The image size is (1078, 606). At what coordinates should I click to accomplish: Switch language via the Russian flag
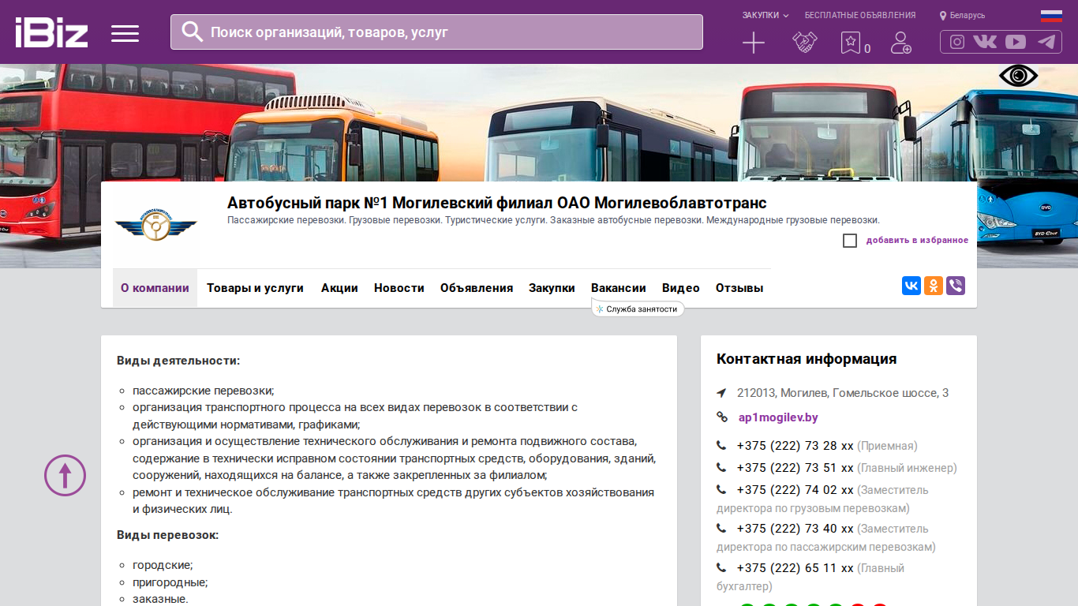(x=1051, y=15)
